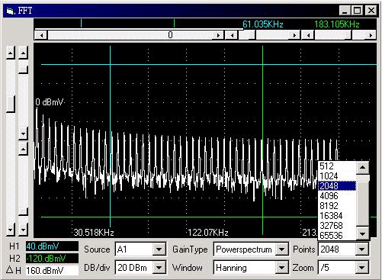
Task: Select the highlighted 2048 list entry
Action: point(337,186)
